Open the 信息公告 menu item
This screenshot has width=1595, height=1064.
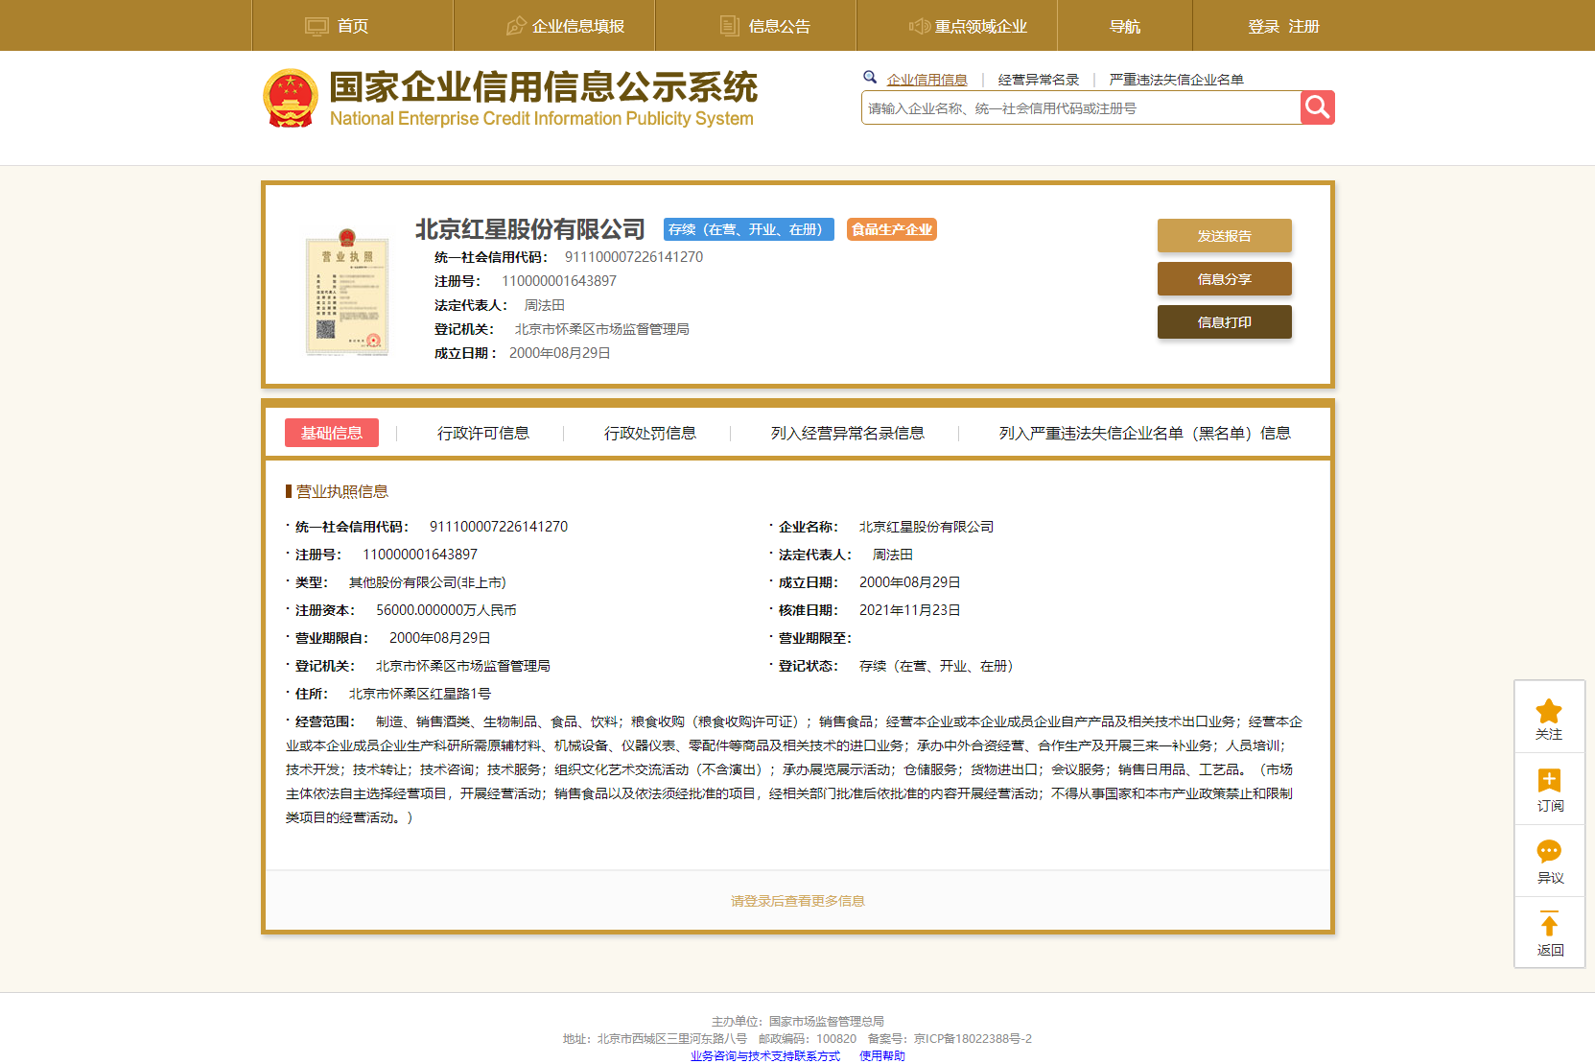[778, 26]
